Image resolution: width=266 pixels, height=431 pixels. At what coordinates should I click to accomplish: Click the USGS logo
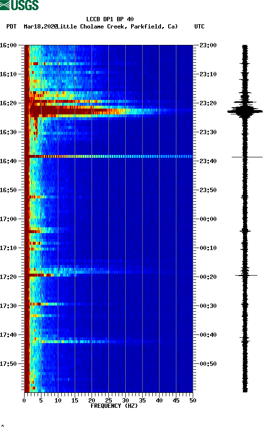[19, 5]
